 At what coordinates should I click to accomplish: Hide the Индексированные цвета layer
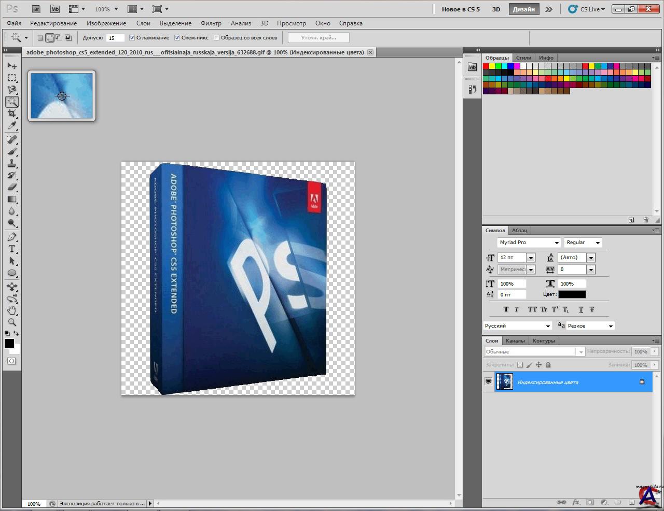pos(488,381)
